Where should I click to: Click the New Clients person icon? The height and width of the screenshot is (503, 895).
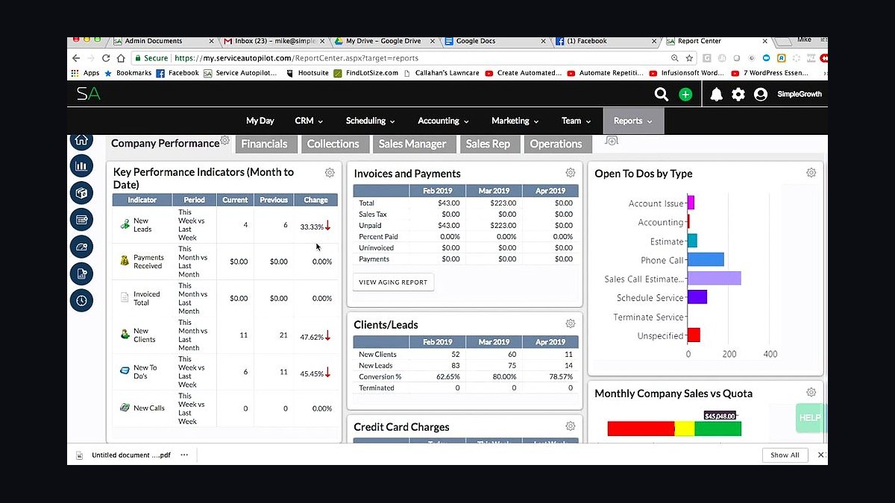[125, 335]
